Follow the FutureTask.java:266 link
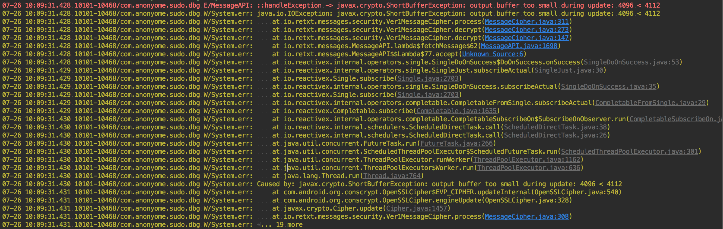Screen dimensions: 723x229 click(456, 143)
